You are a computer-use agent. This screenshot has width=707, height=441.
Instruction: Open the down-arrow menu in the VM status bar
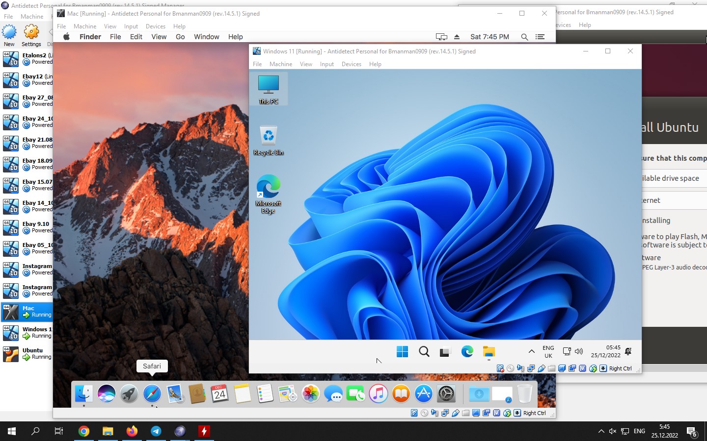pos(603,368)
